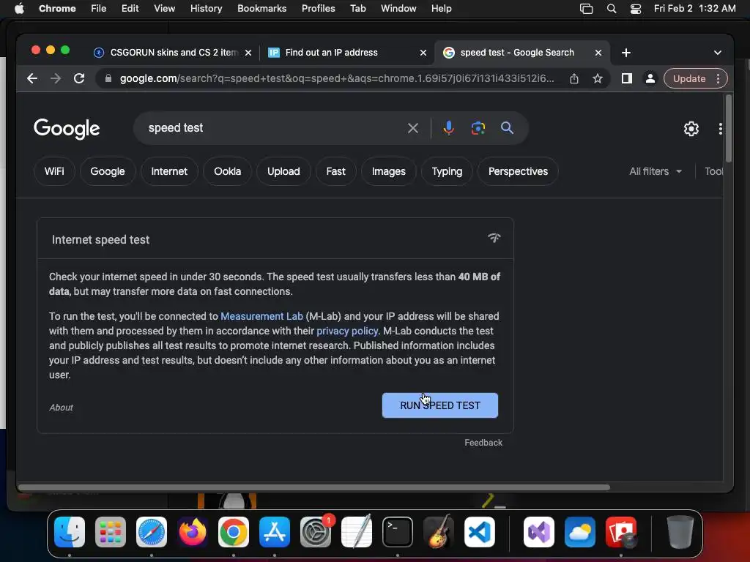Click the Chrome address bar URL
Viewport: 750px width, 562px height.
[337, 78]
